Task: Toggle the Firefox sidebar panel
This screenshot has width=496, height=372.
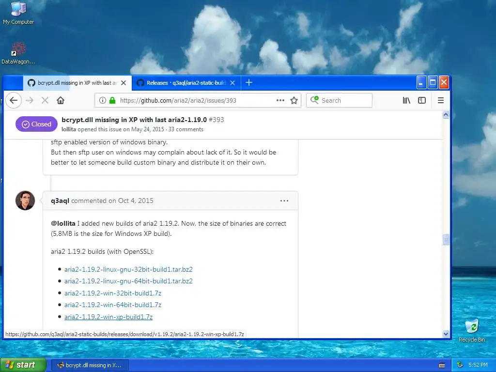Action: pyautogui.click(x=422, y=101)
